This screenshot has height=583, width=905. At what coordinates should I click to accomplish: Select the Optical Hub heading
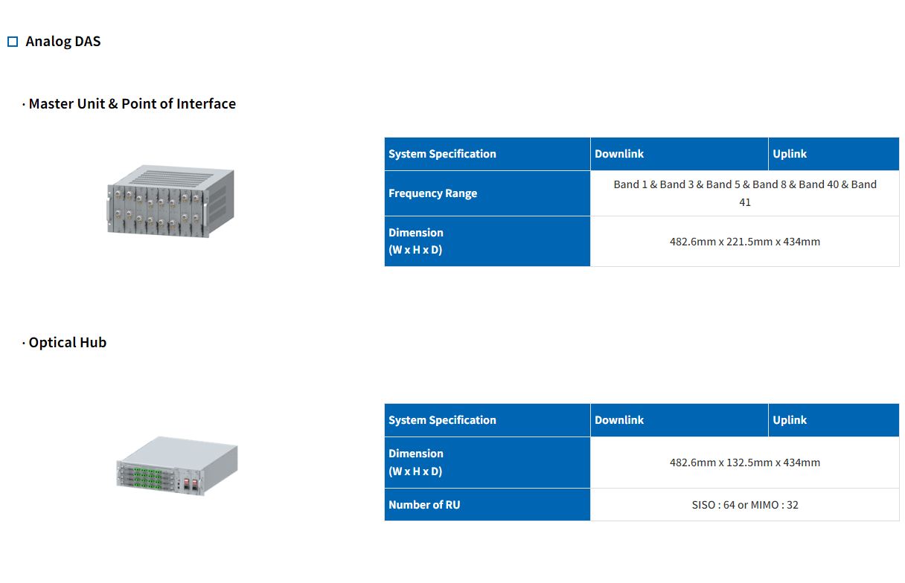coord(67,343)
